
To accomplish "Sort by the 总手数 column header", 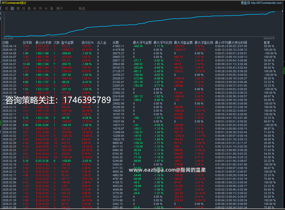I will click(x=27, y=43).
